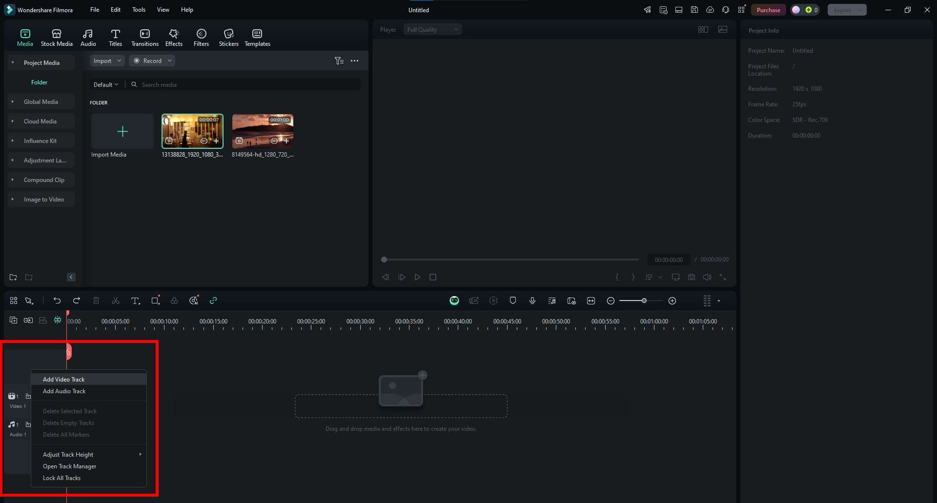The image size is (937, 503).
Task: Click the link/chain icon in timeline toolbar
Action: coord(213,301)
